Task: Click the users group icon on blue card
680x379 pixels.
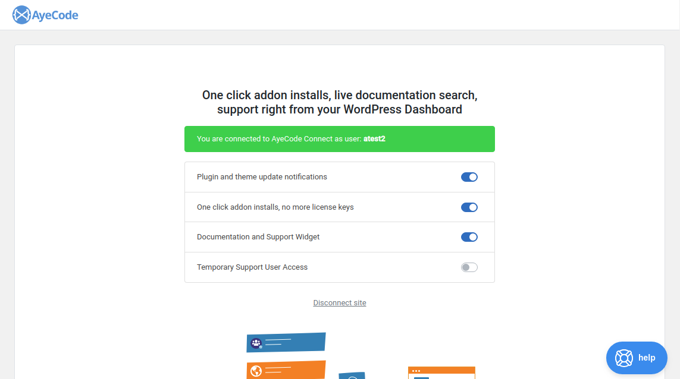Action: [256, 343]
